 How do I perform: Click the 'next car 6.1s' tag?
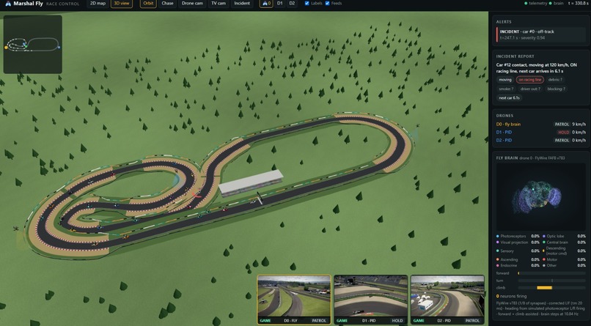click(x=509, y=98)
